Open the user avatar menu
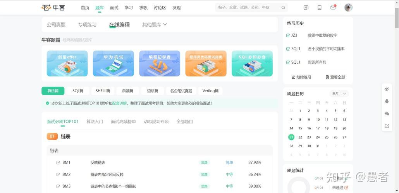This screenshot has width=399, height=193. (x=348, y=8)
